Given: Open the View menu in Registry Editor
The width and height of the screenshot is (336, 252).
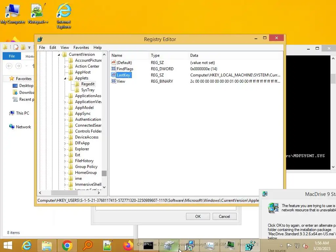Looking at the screenshot, I should (x=65, y=48).
